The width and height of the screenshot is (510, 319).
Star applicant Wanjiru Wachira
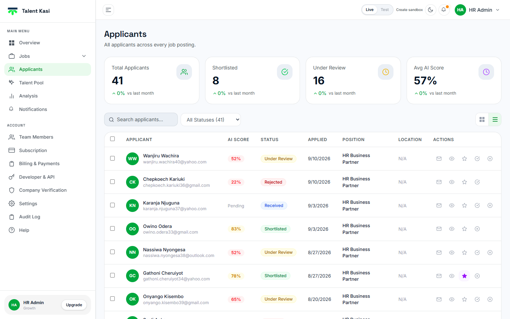pos(464,159)
